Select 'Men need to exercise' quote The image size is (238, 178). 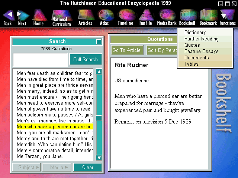pyautogui.click(x=55, y=103)
